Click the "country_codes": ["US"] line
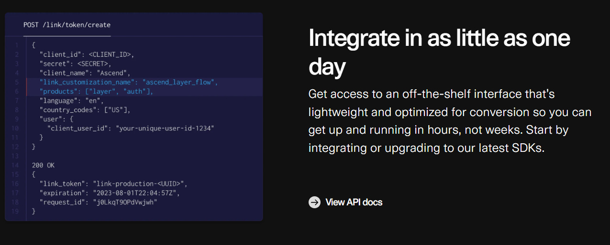 pyautogui.click(x=85, y=110)
